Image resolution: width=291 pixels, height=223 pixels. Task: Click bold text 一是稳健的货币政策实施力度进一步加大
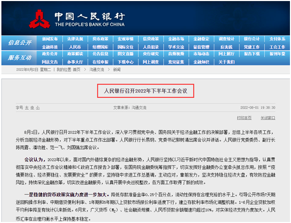pos(67,195)
